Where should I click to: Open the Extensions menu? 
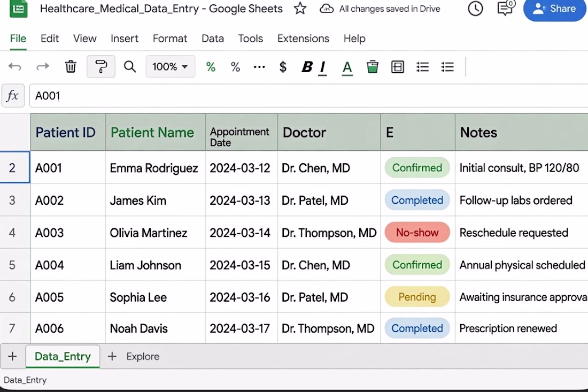(304, 39)
